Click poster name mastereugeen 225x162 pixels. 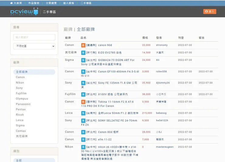coord(165,147)
